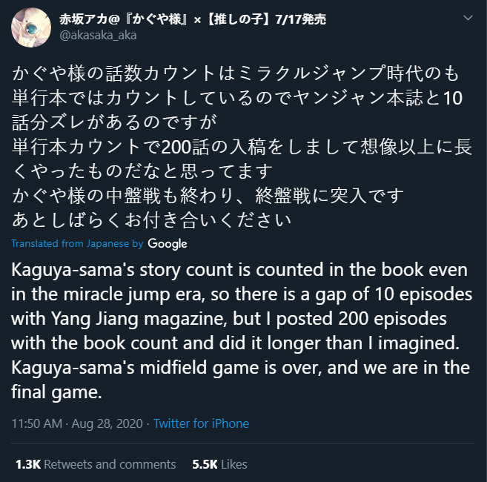Screen dimensions: 487x482
Task: Click Japanese line あとしばらくお付き合いください
Action: pos(151,220)
